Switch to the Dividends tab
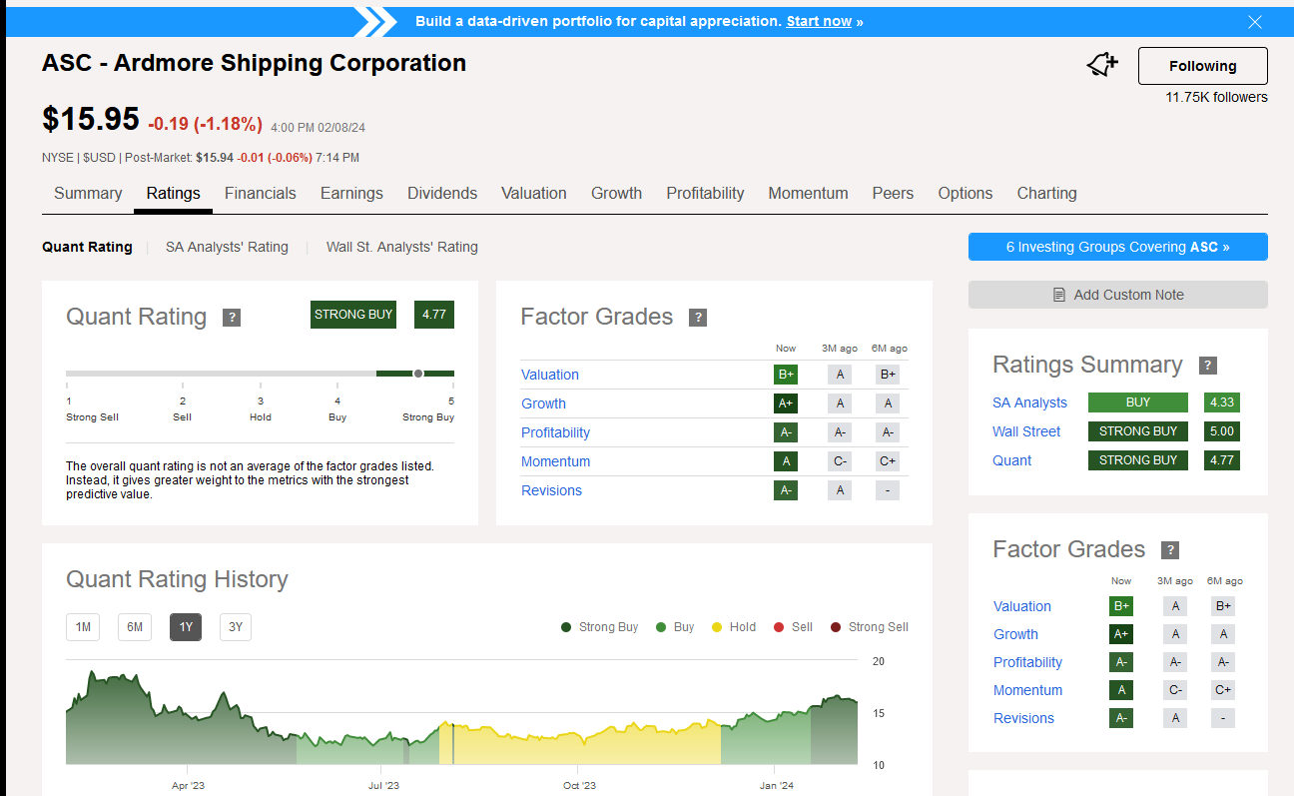The width and height of the screenshot is (1294, 796). pyautogui.click(x=441, y=194)
